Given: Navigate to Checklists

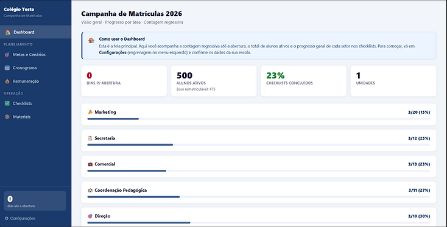Looking at the screenshot, I should pos(35,103).
